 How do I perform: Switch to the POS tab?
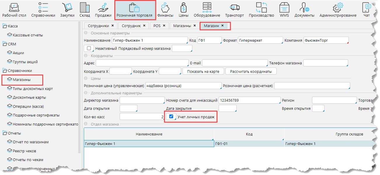157,26
